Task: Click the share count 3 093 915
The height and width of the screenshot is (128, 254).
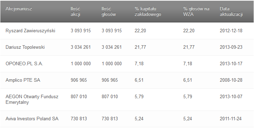Action: pos(81,31)
